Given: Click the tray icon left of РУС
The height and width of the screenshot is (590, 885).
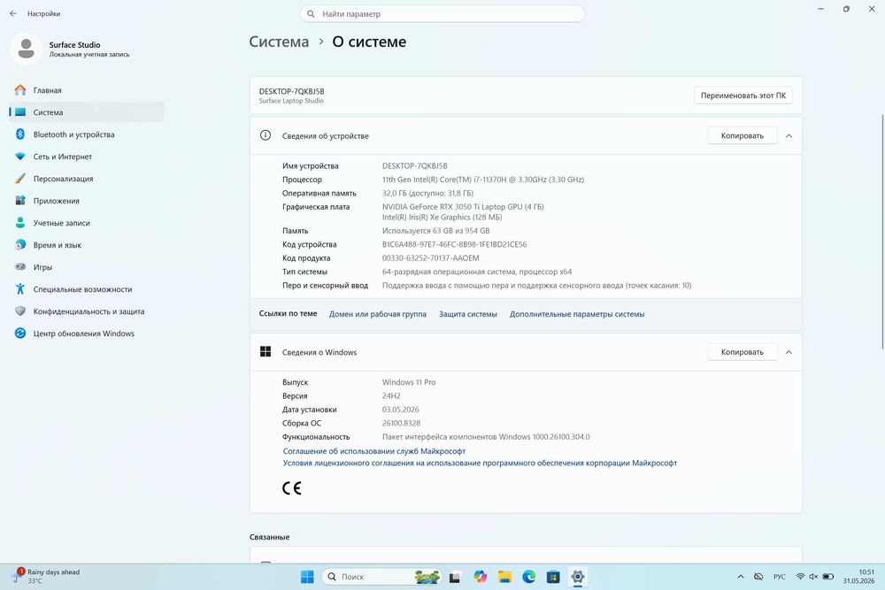Looking at the screenshot, I should click(759, 577).
